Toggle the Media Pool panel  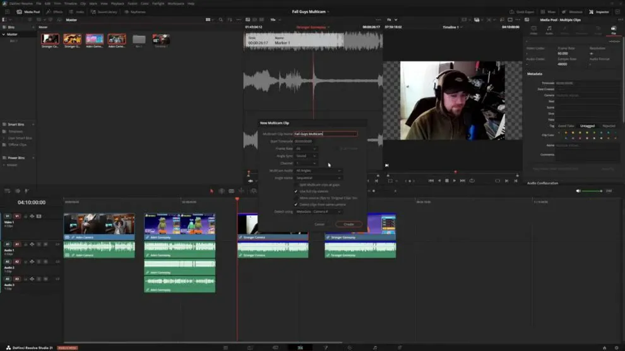click(x=28, y=12)
